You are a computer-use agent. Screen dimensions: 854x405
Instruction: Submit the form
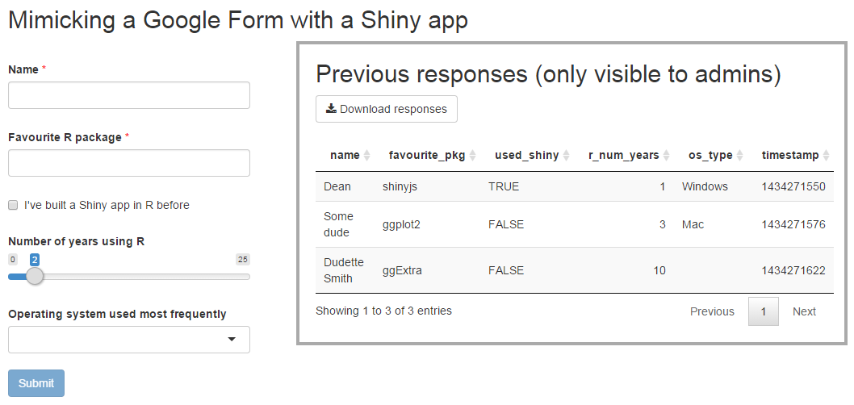pyautogui.click(x=36, y=383)
